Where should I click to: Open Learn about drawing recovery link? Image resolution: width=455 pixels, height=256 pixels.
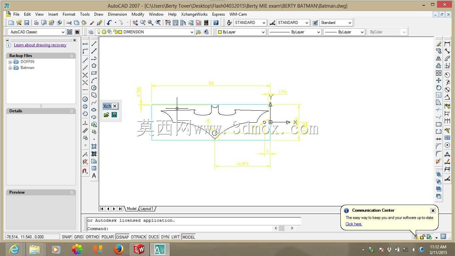click(40, 45)
